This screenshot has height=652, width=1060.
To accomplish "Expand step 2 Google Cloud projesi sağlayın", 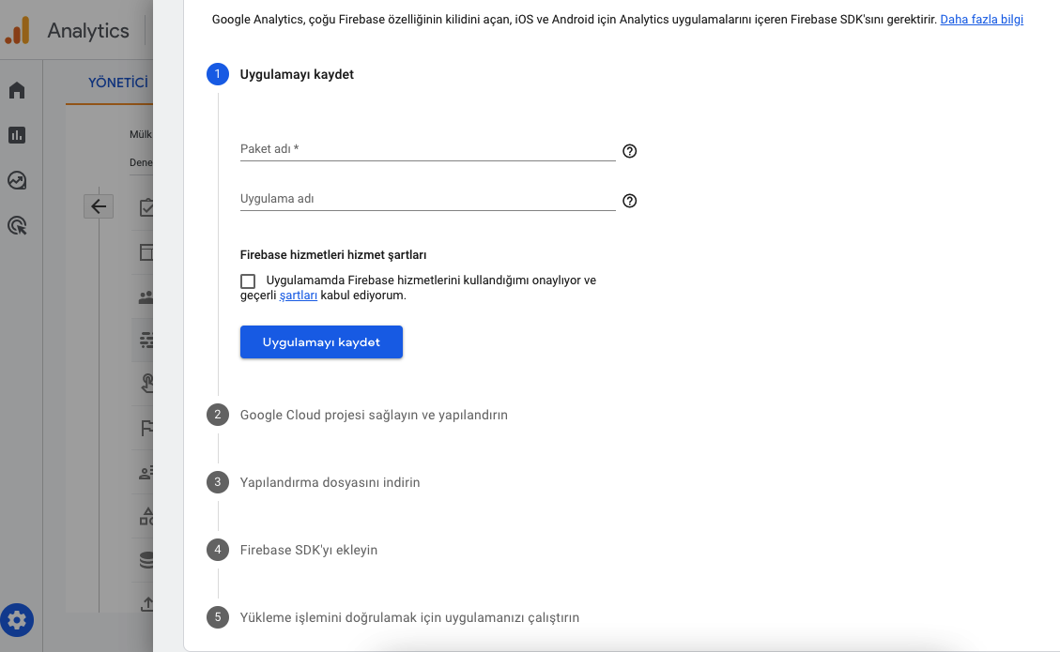I will [x=375, y=414].
